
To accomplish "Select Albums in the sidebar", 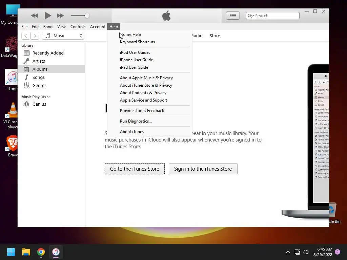I will (52, 69).
